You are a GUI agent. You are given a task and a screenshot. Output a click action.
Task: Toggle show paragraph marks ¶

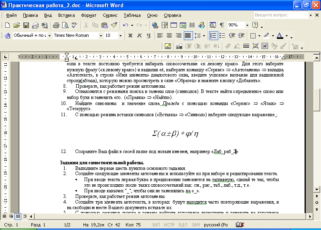click(x=222, y=25)
